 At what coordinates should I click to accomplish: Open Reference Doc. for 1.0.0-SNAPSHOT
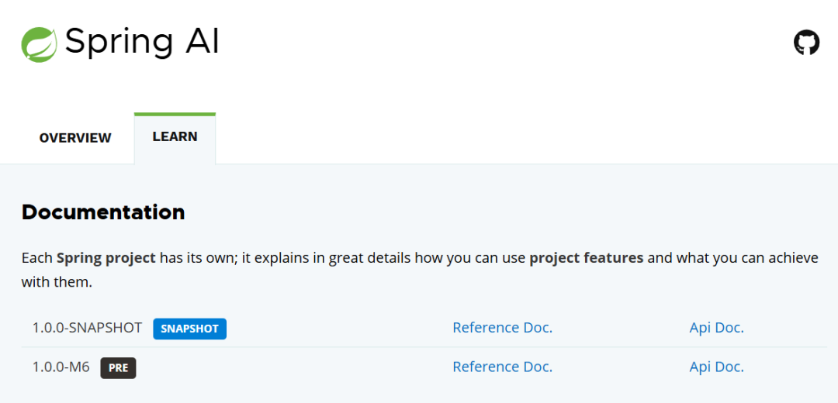click(502, 328)
